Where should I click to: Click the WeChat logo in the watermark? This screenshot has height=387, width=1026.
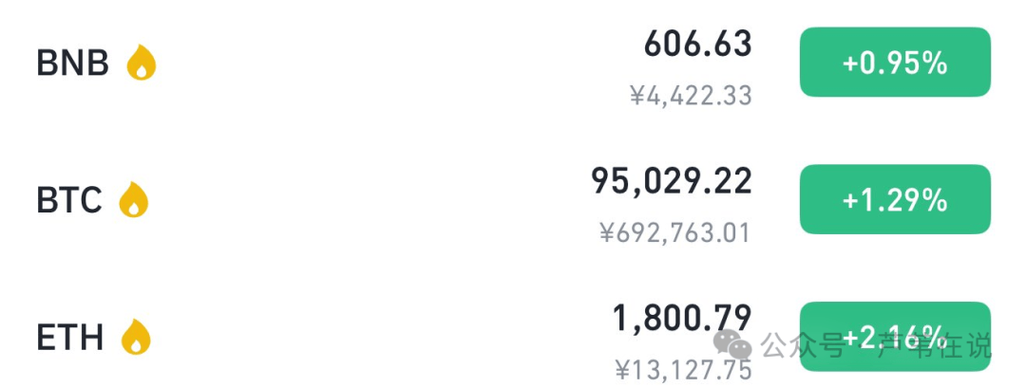point(732,344)
